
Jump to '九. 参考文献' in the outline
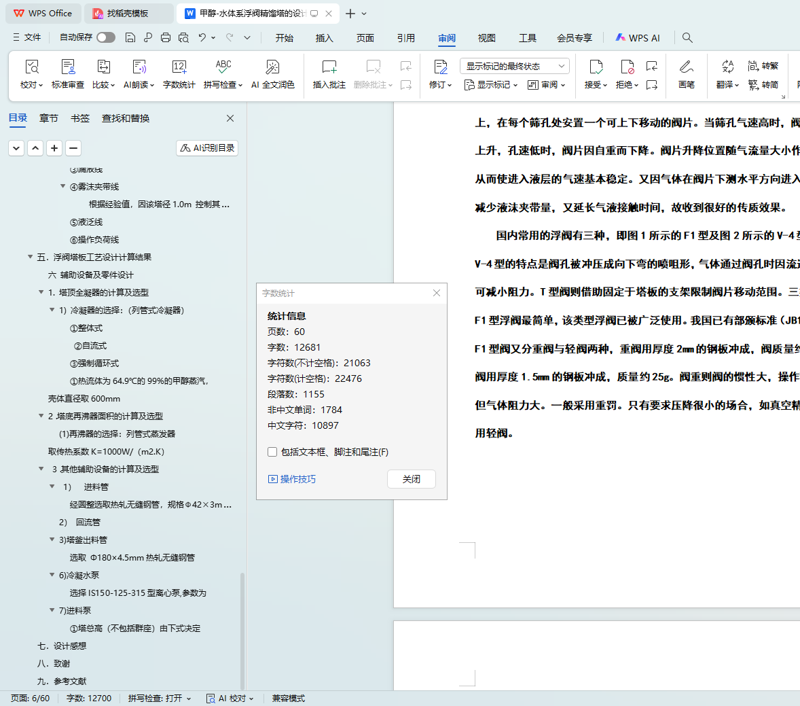pyautogui.click(x=62, y=681)
